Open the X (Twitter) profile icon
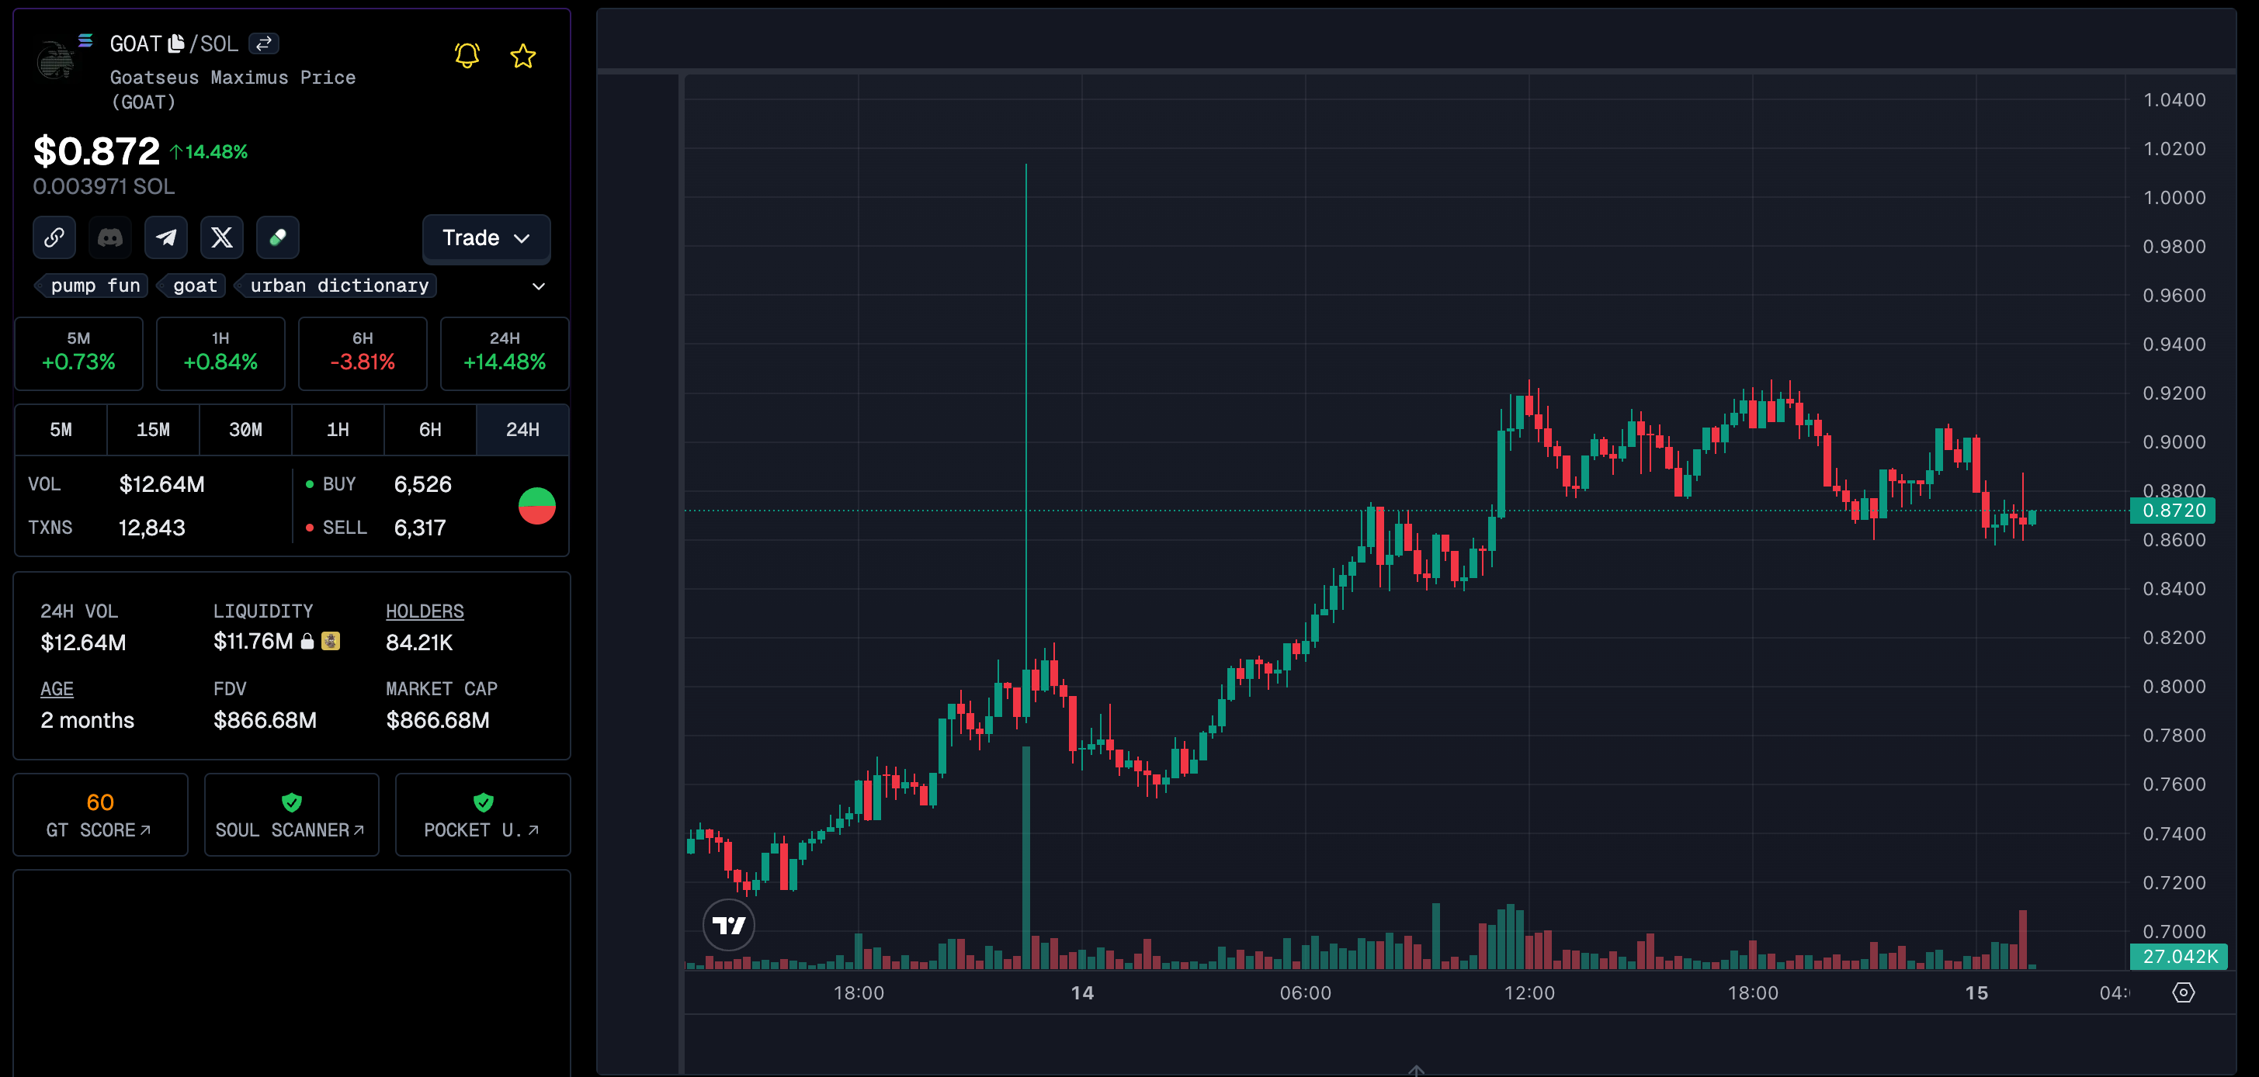 click(x=222, y=237)
